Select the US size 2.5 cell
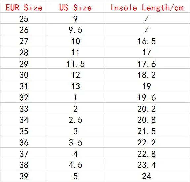190x182 pixels. pyautogui.click(x=76, y=119)
